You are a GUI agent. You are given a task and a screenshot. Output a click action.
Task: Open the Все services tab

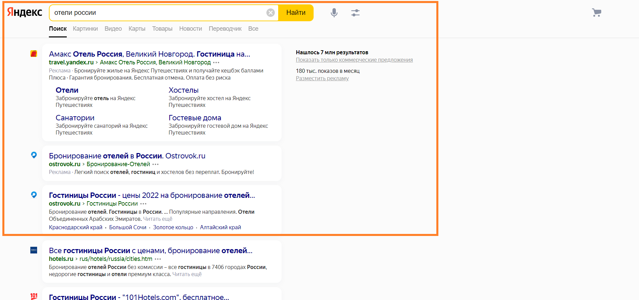[x=253, y=29]
